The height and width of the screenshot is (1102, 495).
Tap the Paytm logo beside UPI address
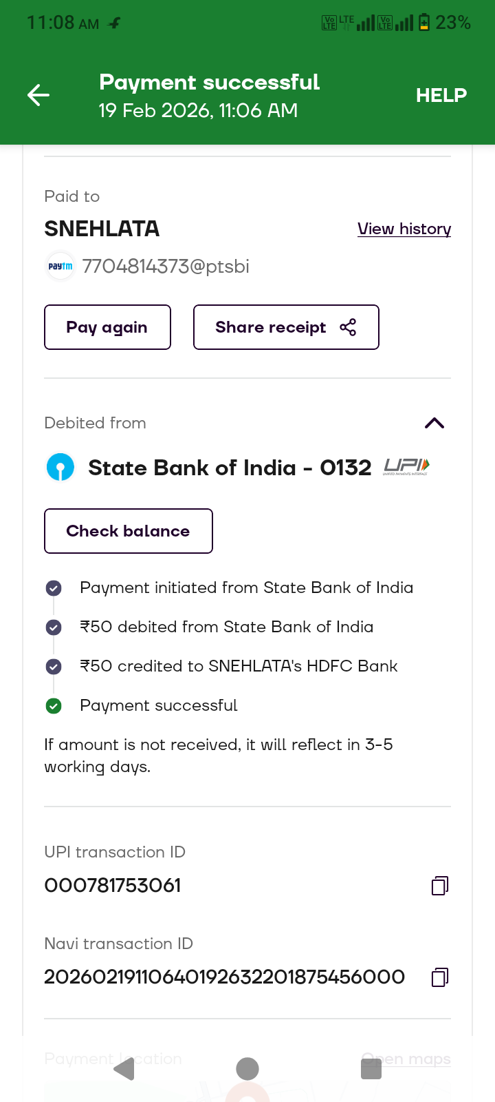[60, 267]
